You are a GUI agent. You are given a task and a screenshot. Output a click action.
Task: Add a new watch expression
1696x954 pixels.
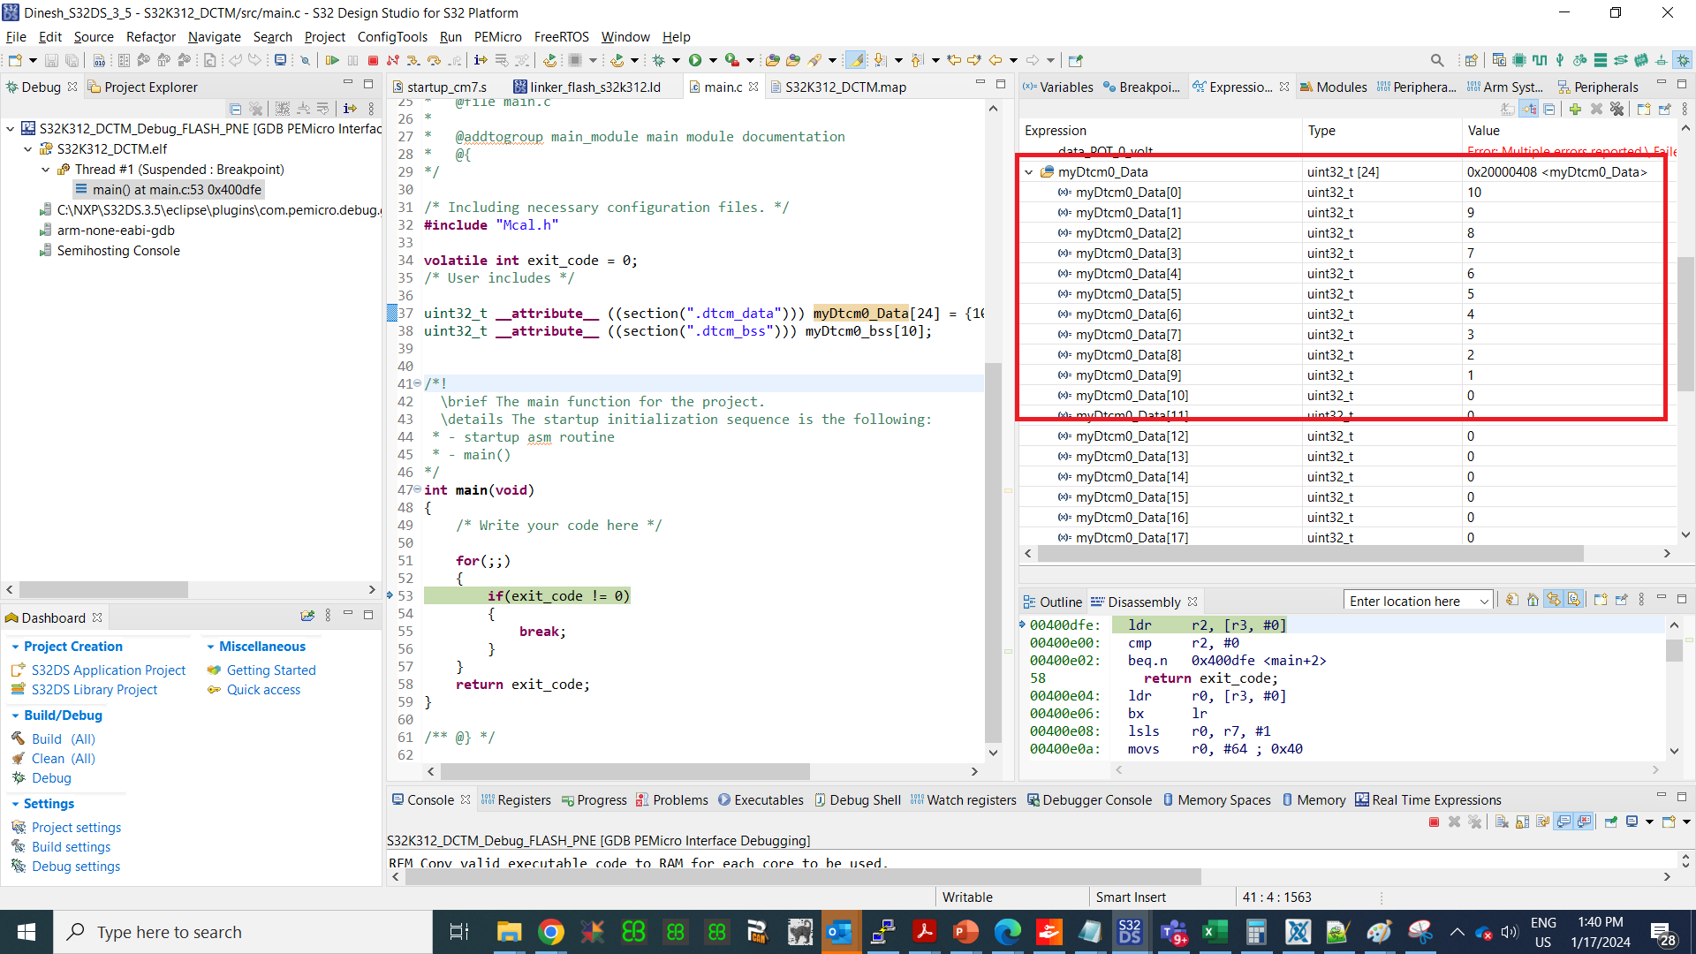tap(1575, 109)
